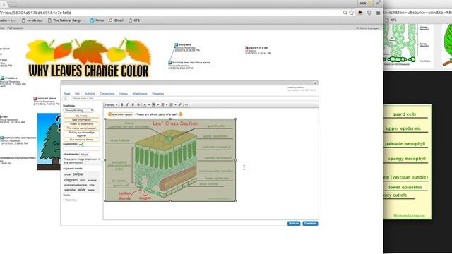452x254 pixels.
Task: Click the 'website' adjacent word
Action: (x=70, y=190)
